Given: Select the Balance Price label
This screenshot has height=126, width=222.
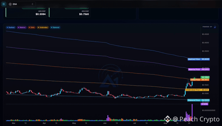Looking at the screenshot, I should pos(194,70).
